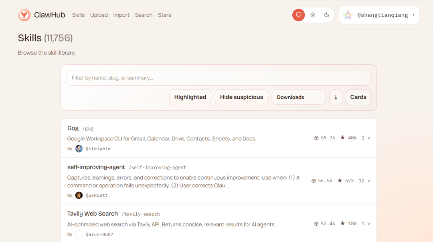The height and width of the screenshot is (242, 433).
Task: Open the self-improving-agent skill title
Action: [96, 167]
